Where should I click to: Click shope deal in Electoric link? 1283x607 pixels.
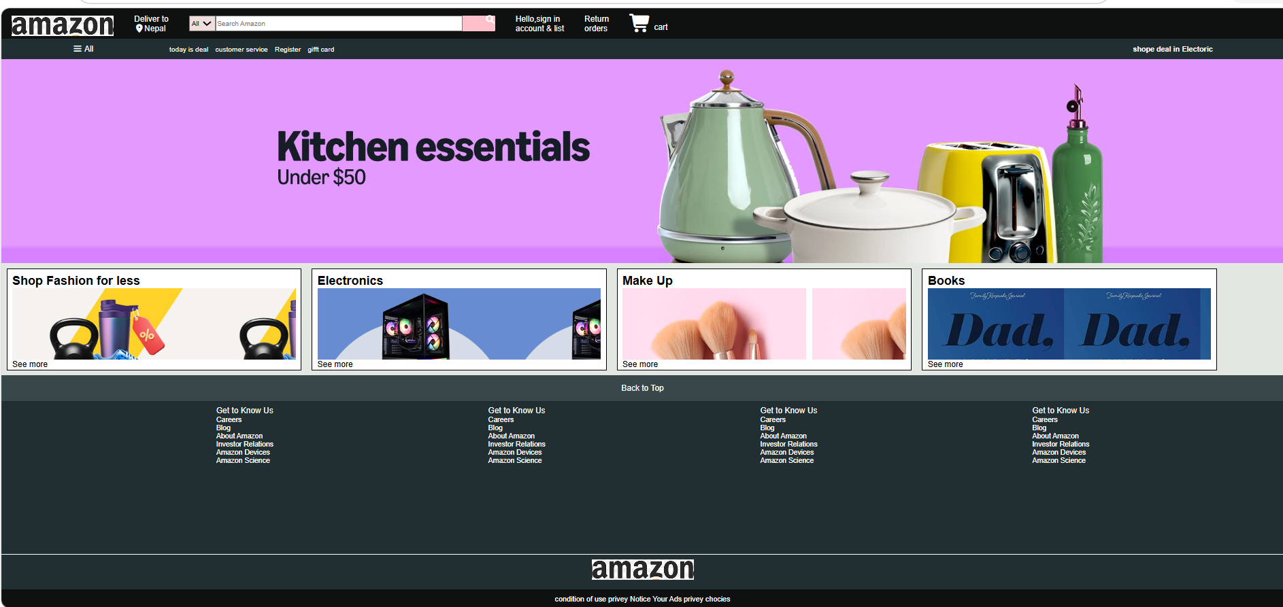(1172, 49)
